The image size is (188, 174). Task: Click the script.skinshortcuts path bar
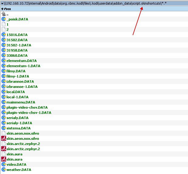[x=94, y=3]
